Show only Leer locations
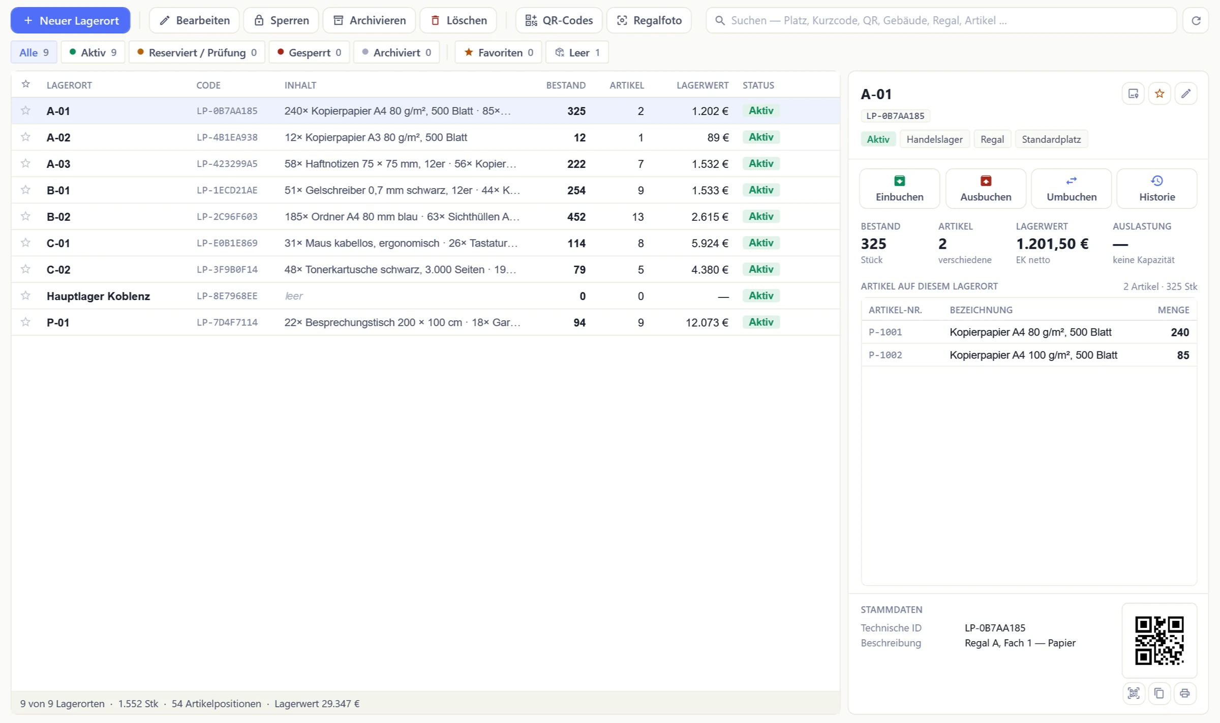Image resolution: width=1220 pixels, height=723 pixels. click(577, 52)
